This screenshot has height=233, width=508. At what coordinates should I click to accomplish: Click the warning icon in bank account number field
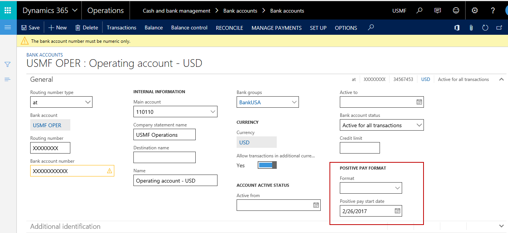[110, 171]
